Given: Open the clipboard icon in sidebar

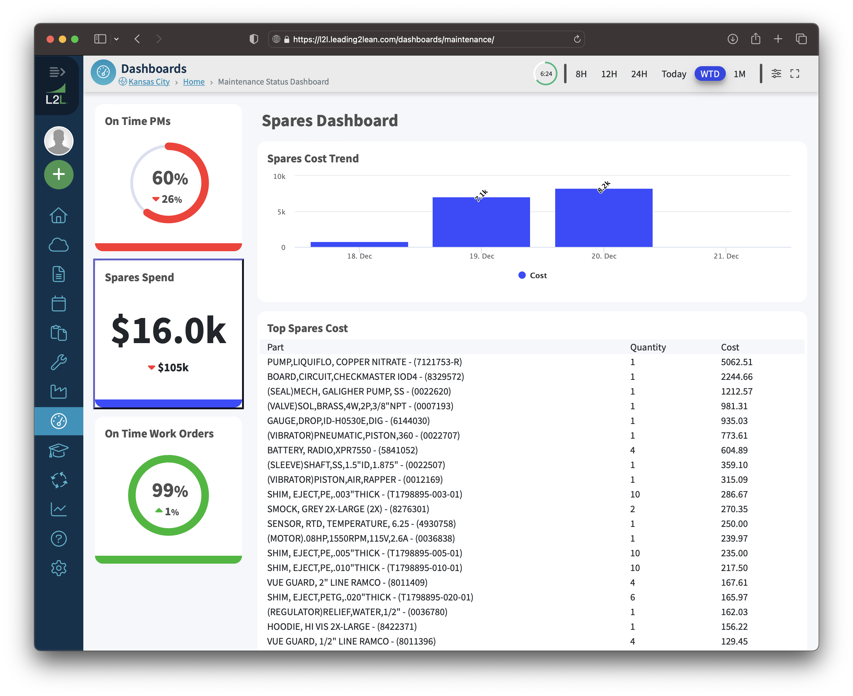Looking at the screenshot, I should [59, 333].
